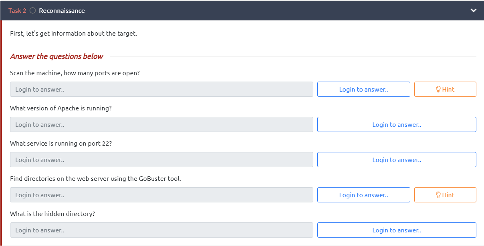Click the red Task 2 label
This screenshot has width=484, height=246.
17,11
